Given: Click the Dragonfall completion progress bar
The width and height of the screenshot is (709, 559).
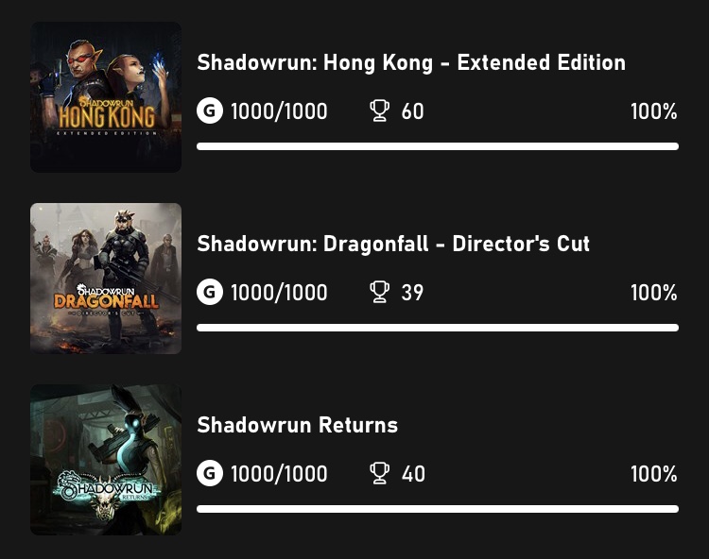Looking at the screenshot, I should point(438,328).
